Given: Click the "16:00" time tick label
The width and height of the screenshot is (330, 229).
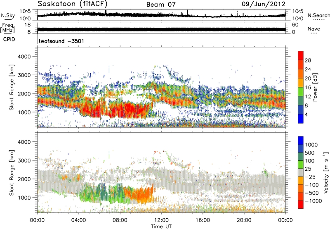Looking at the screenshot, I should coord(203,220).
